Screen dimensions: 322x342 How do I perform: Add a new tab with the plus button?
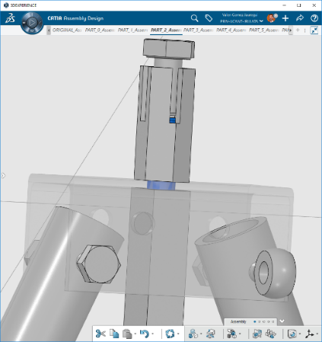click(x=298, y=30)
